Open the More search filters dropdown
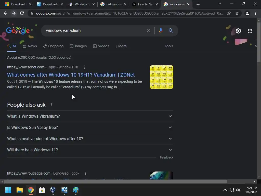Viewport: 261px width, 196px height. click(121, 46)
